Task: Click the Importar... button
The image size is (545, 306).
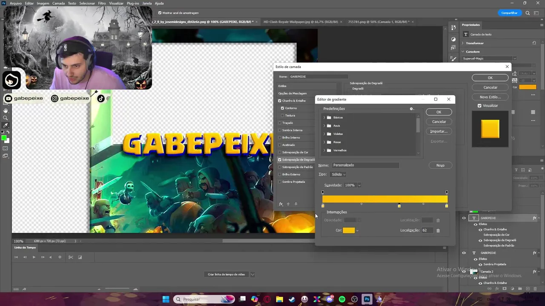Action: [x=439, y=131]
